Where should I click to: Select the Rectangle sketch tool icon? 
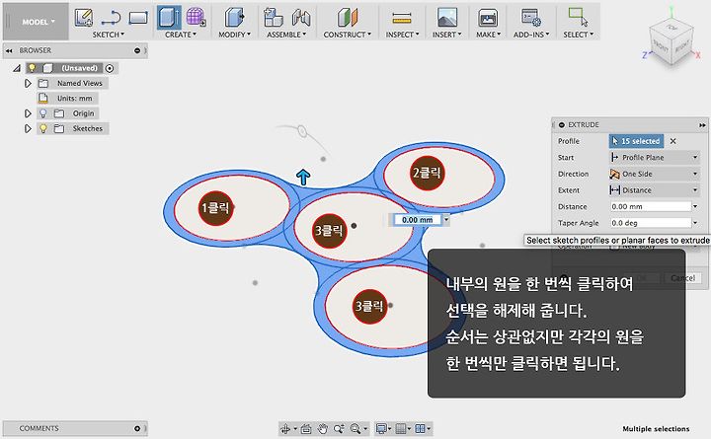(138, 18)
